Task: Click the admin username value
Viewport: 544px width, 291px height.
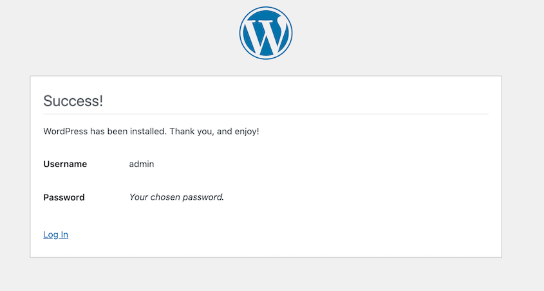Action: 142,164
